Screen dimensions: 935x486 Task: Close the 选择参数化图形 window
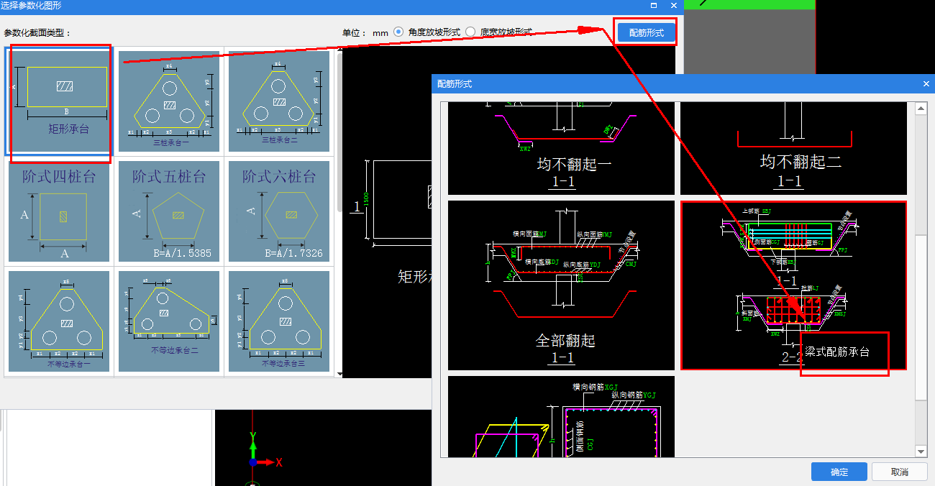coord(674,5)
